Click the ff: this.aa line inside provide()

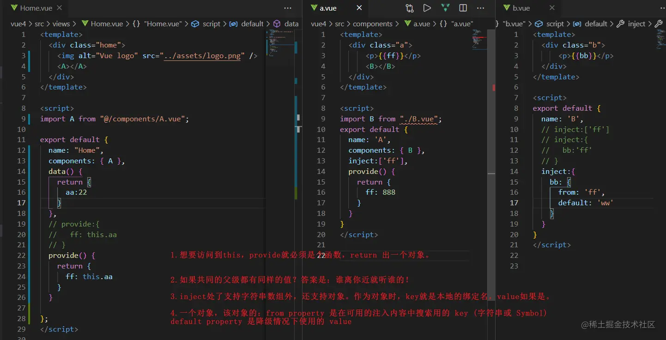(x=89, y=276)
